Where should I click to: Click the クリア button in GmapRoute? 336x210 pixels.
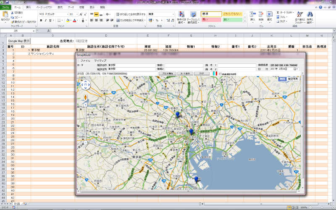pyautogui.click(x=202, y=73)
